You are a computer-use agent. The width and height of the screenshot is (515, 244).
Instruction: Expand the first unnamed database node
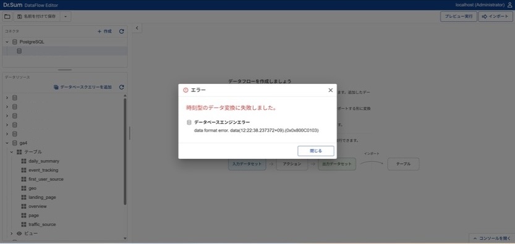(7, 98)
